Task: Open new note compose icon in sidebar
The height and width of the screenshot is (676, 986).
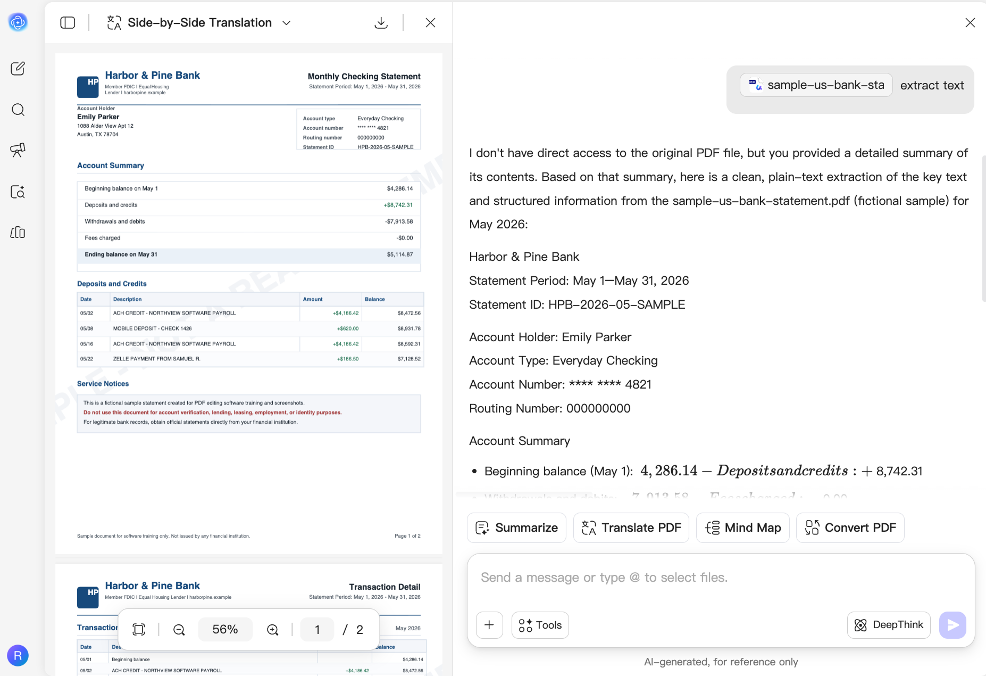Action: 18,68
